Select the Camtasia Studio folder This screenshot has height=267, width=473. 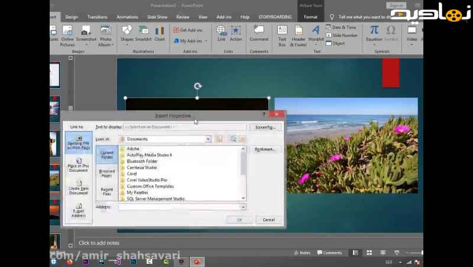tap(142, 168)
